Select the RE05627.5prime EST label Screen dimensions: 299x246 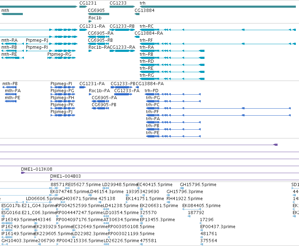coord(83,185)
